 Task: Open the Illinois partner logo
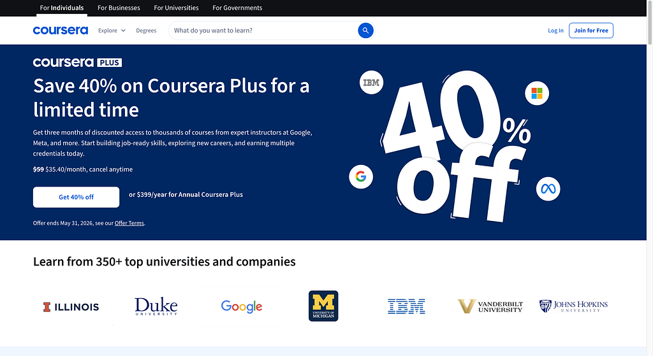point(71,307)
